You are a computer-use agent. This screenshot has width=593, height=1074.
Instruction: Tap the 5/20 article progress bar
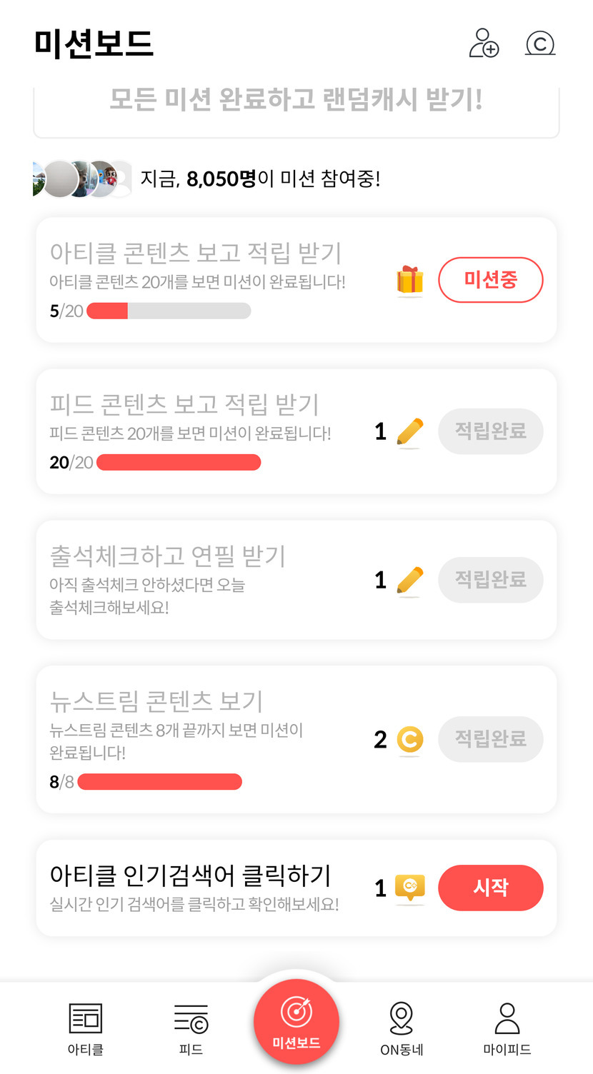click(x=169, y=311)
